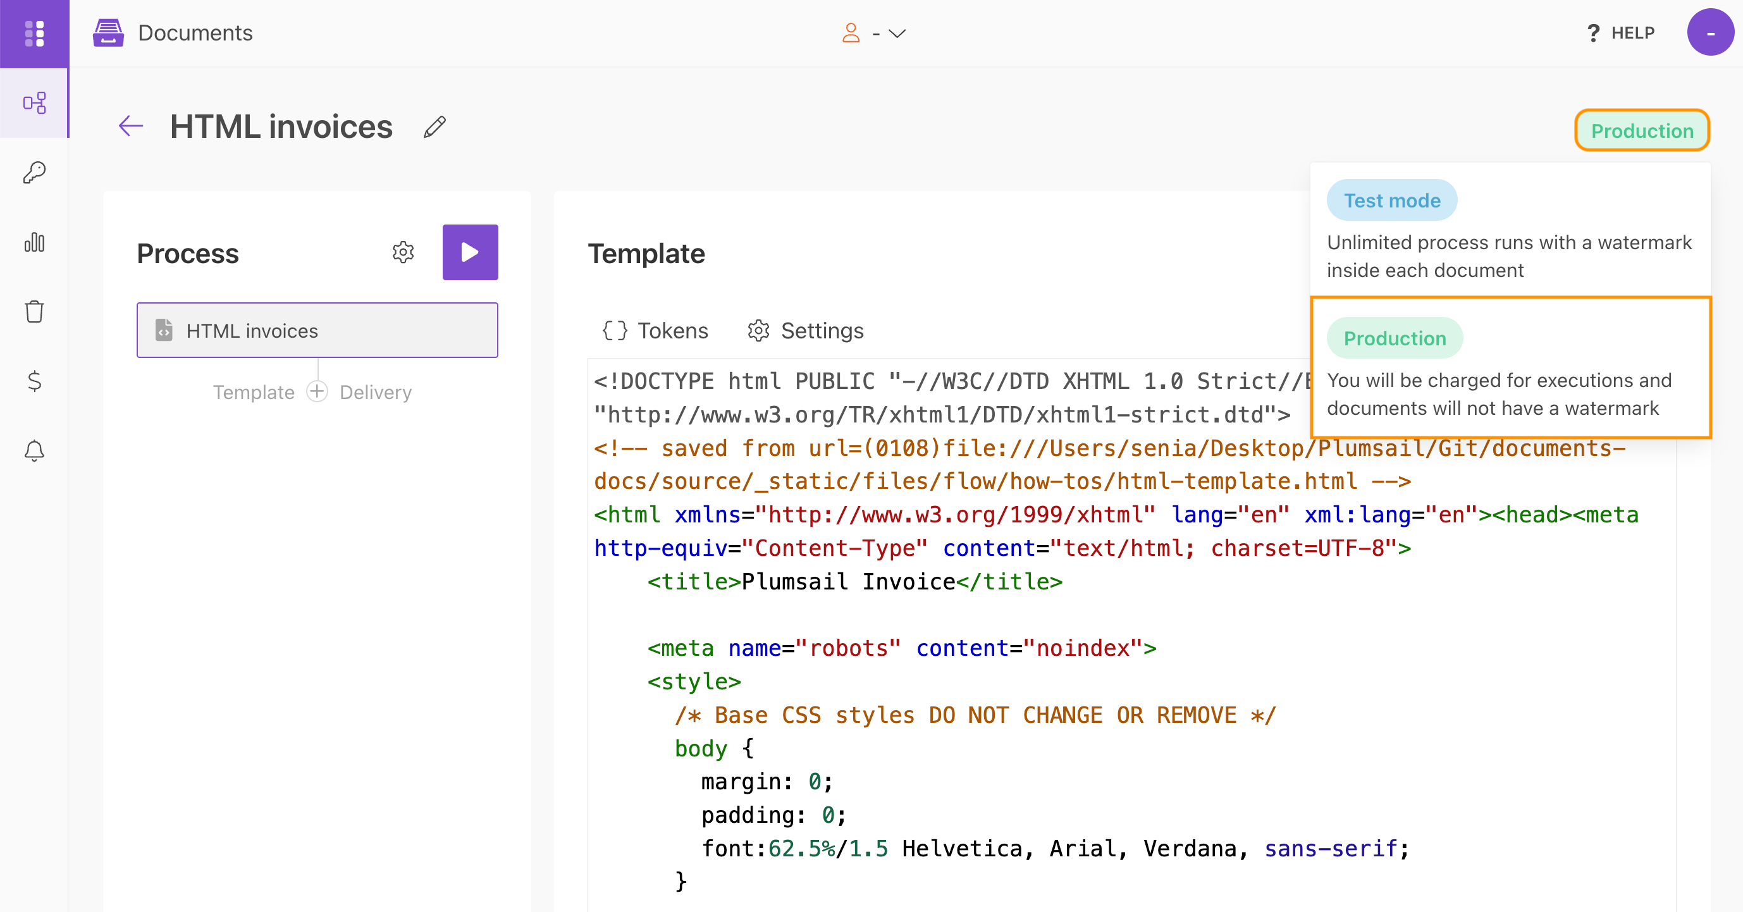Click the Template step label

coord(254,392)
